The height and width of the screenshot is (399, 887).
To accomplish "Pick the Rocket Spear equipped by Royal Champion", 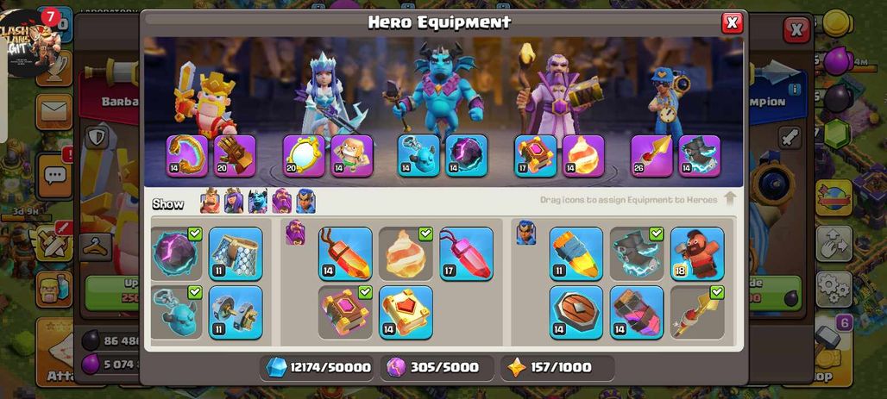I will (651, 155).
